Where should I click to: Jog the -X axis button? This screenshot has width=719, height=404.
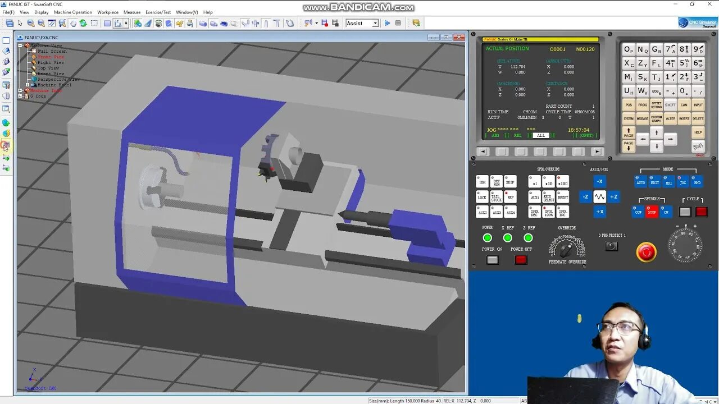click(x=600, y=181)
